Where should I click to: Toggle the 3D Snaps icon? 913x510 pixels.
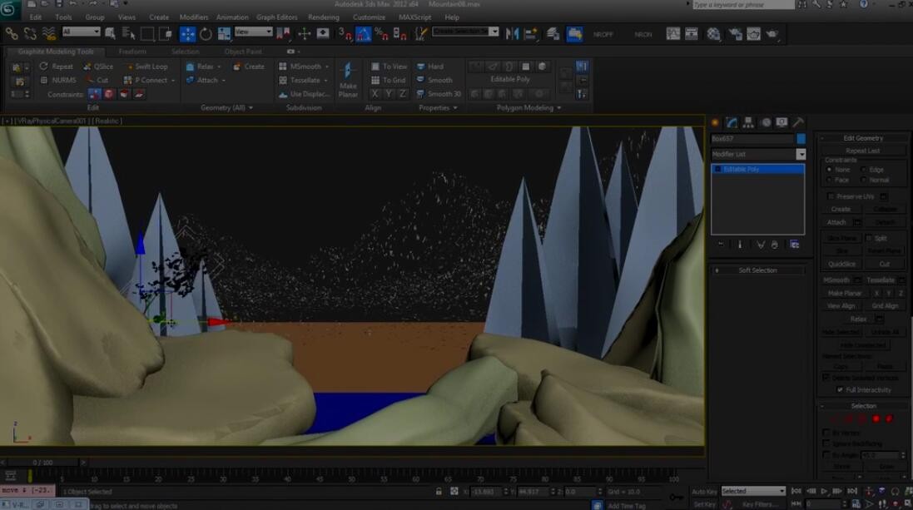pos(345,34)
